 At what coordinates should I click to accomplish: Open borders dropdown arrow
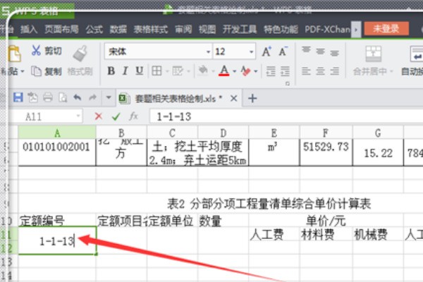167,71
